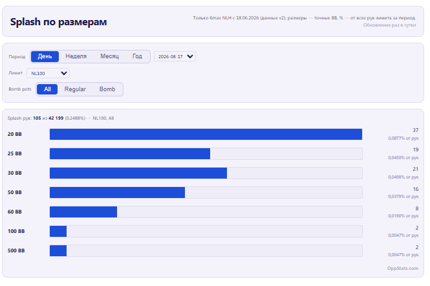This screenshot has width=430, height=286.
Task: Click the 20 BB bar
Action: pos(206,134)
